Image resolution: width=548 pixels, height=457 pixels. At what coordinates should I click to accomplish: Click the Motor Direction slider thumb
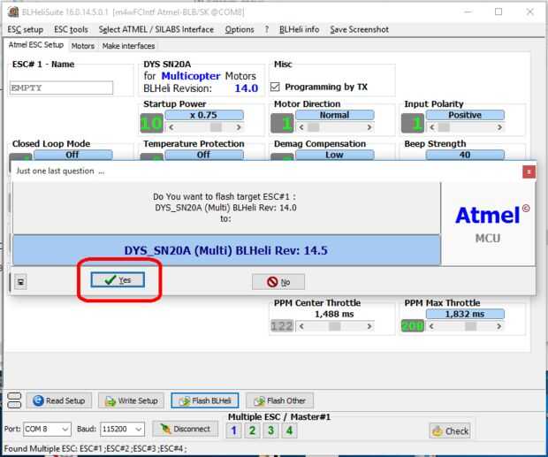(313, 127)
